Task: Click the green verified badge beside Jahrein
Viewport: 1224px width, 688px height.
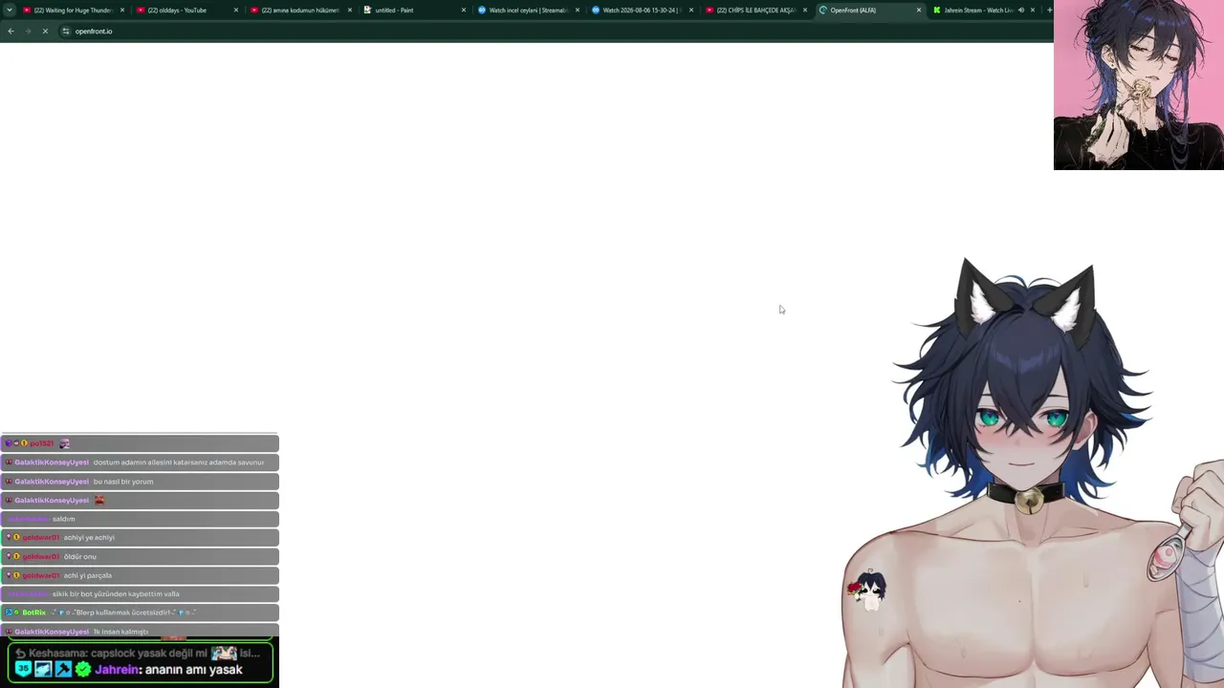Action: pyautogui.click(x=83, y=670)
